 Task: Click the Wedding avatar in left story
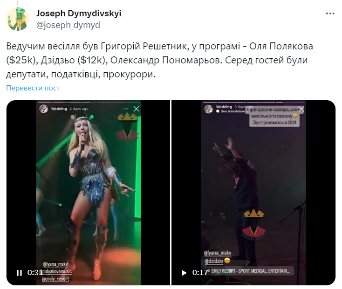tap(44, 109)
